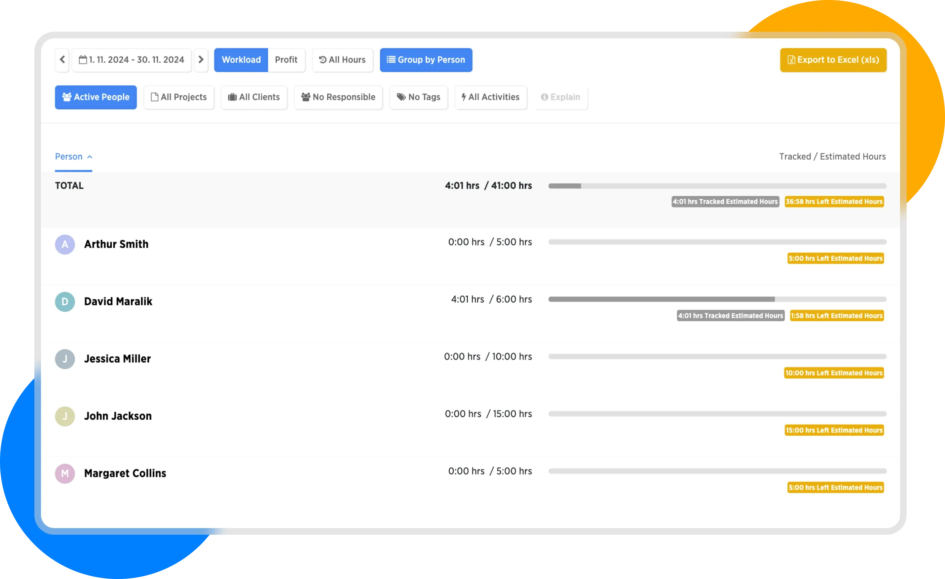
Task: Switch to the Profit tab
Action: coord(286,59)
